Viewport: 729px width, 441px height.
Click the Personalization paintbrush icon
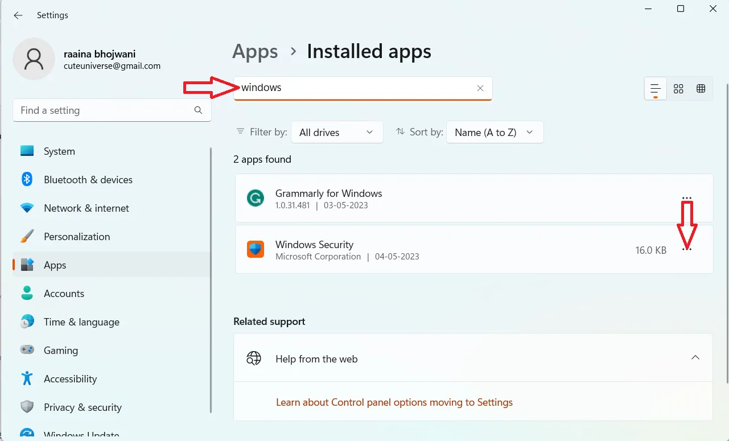(x=27, y=236)
